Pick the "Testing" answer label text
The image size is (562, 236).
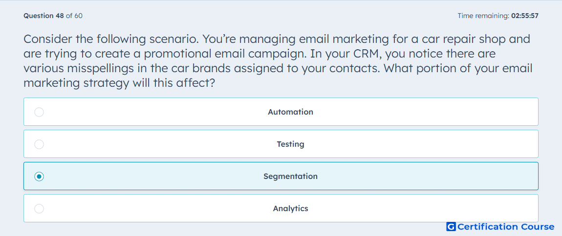pos(290,144)
